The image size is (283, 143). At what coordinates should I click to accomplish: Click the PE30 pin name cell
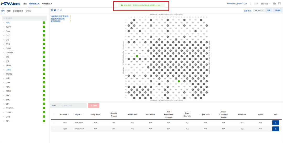pos(65,123)
